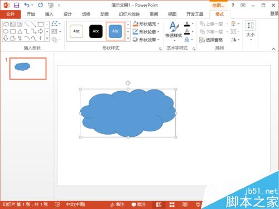
Task: Select the elbow connector shape
Action: [27, 31]
